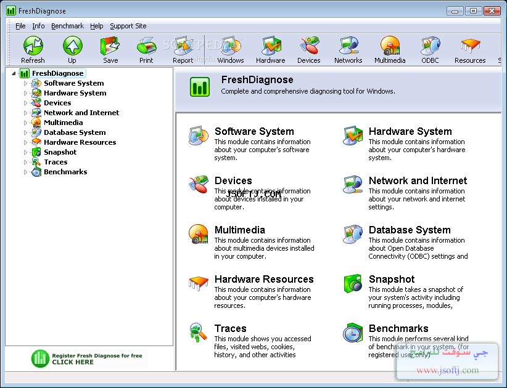Select Hardware System in the tree
507x388 pixels.
pos(75,93)
